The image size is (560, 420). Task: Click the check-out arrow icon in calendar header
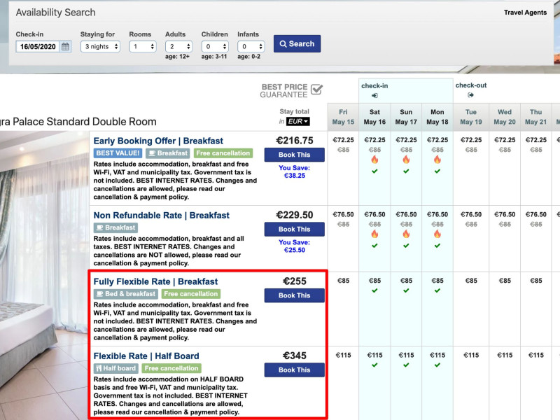tap(470, 95)
